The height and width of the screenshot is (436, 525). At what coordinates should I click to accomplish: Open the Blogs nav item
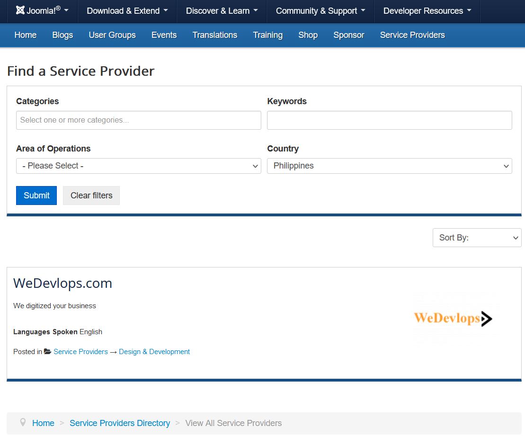click(62, 35)
